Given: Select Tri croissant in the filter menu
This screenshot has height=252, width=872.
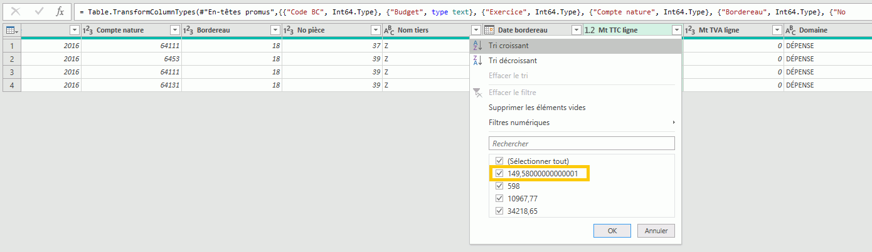Looking at the screenshot, I should click(x=508, y=46).
